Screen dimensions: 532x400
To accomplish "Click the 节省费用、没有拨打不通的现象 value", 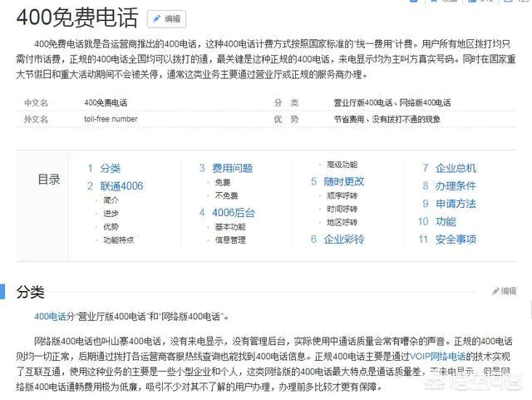I will coord(387,119).
